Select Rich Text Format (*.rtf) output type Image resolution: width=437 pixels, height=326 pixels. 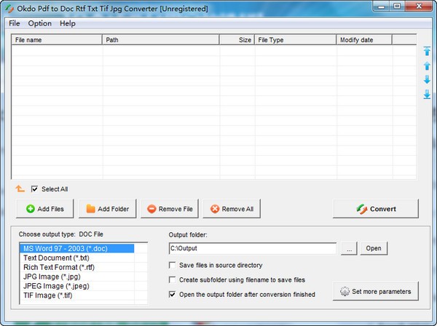77,267
